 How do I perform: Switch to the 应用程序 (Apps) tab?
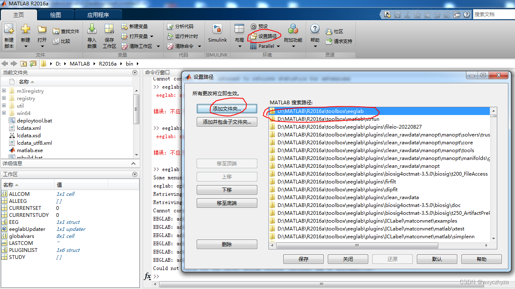[x=98, y=15]
